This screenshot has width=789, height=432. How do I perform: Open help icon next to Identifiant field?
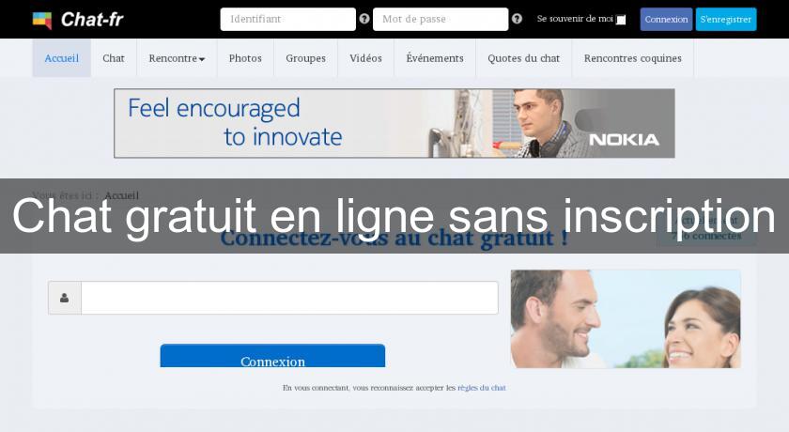(x=364, y=19)
